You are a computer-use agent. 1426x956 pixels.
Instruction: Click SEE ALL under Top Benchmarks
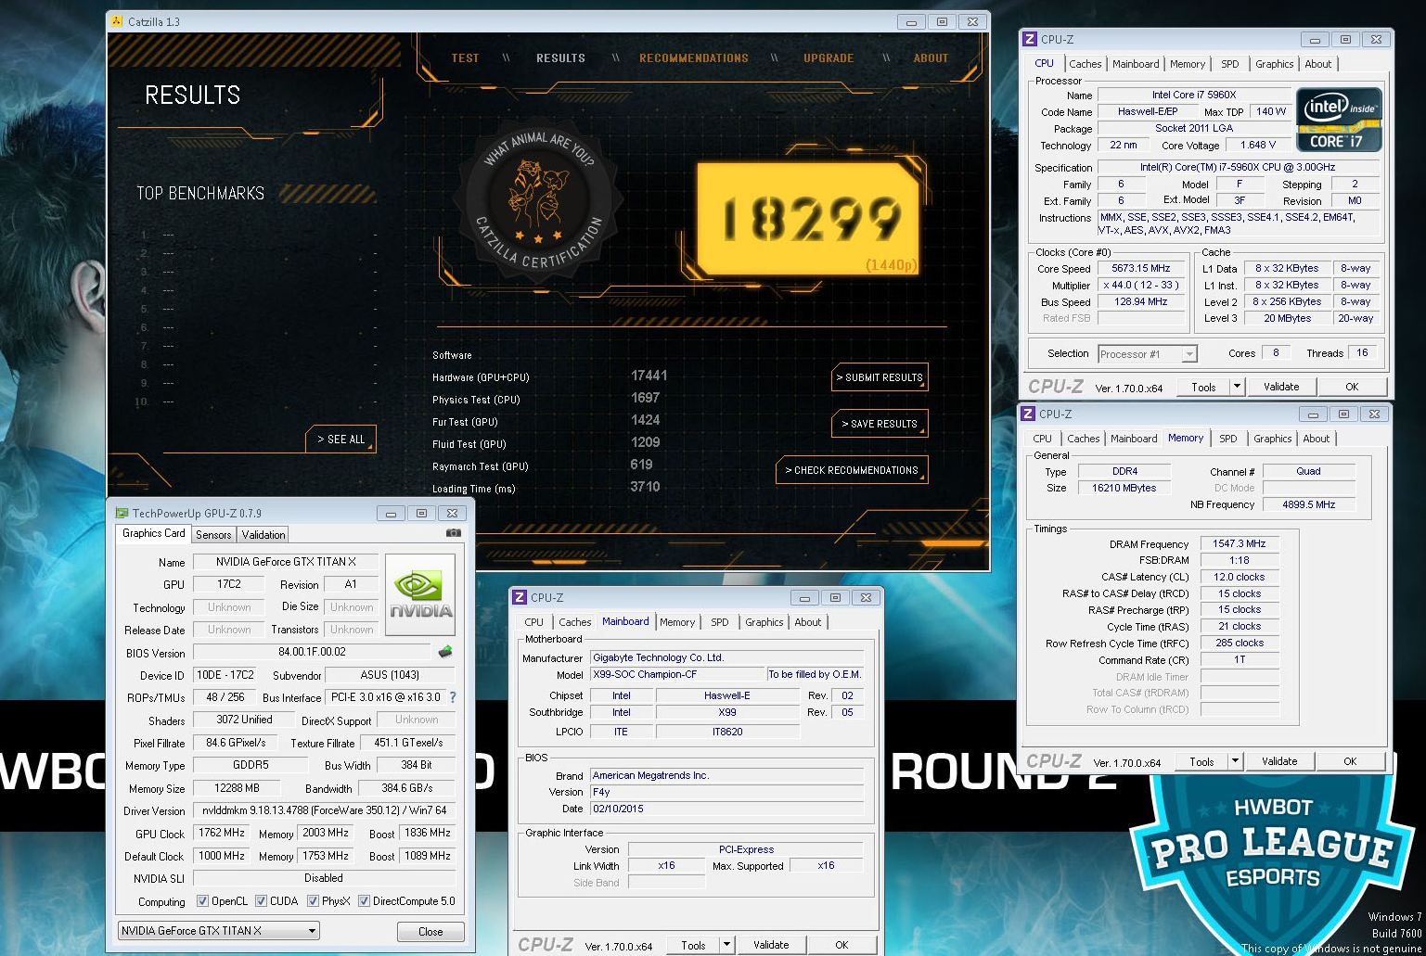pyautogui.click(x=340, y=440)
